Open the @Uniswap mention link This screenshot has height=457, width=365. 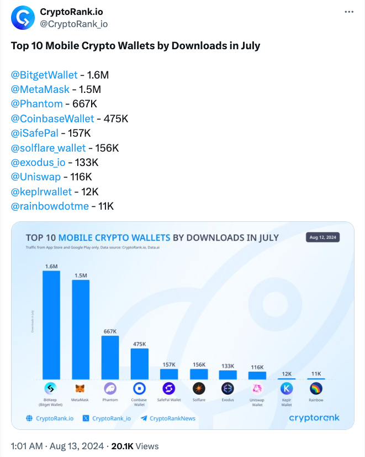click(36, 176)
